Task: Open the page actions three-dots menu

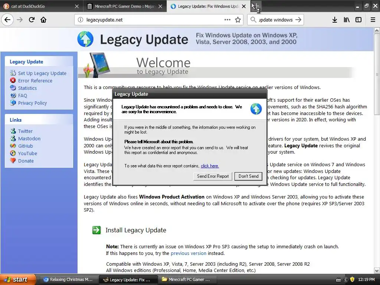Action: 227,20
